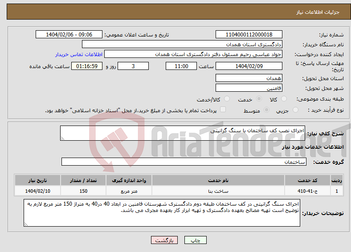This screenshot has width=351, height=252.
Task: Click the deadline time field 11:00
Action: (181, 66)
